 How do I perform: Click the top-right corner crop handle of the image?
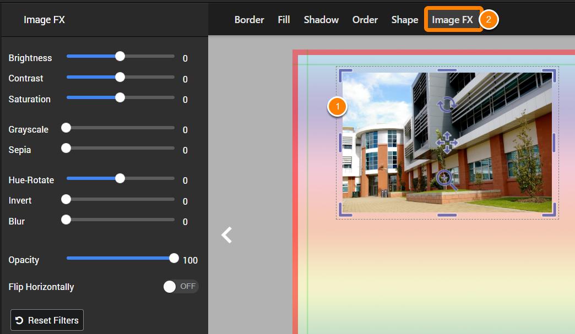tap(550, 75)
